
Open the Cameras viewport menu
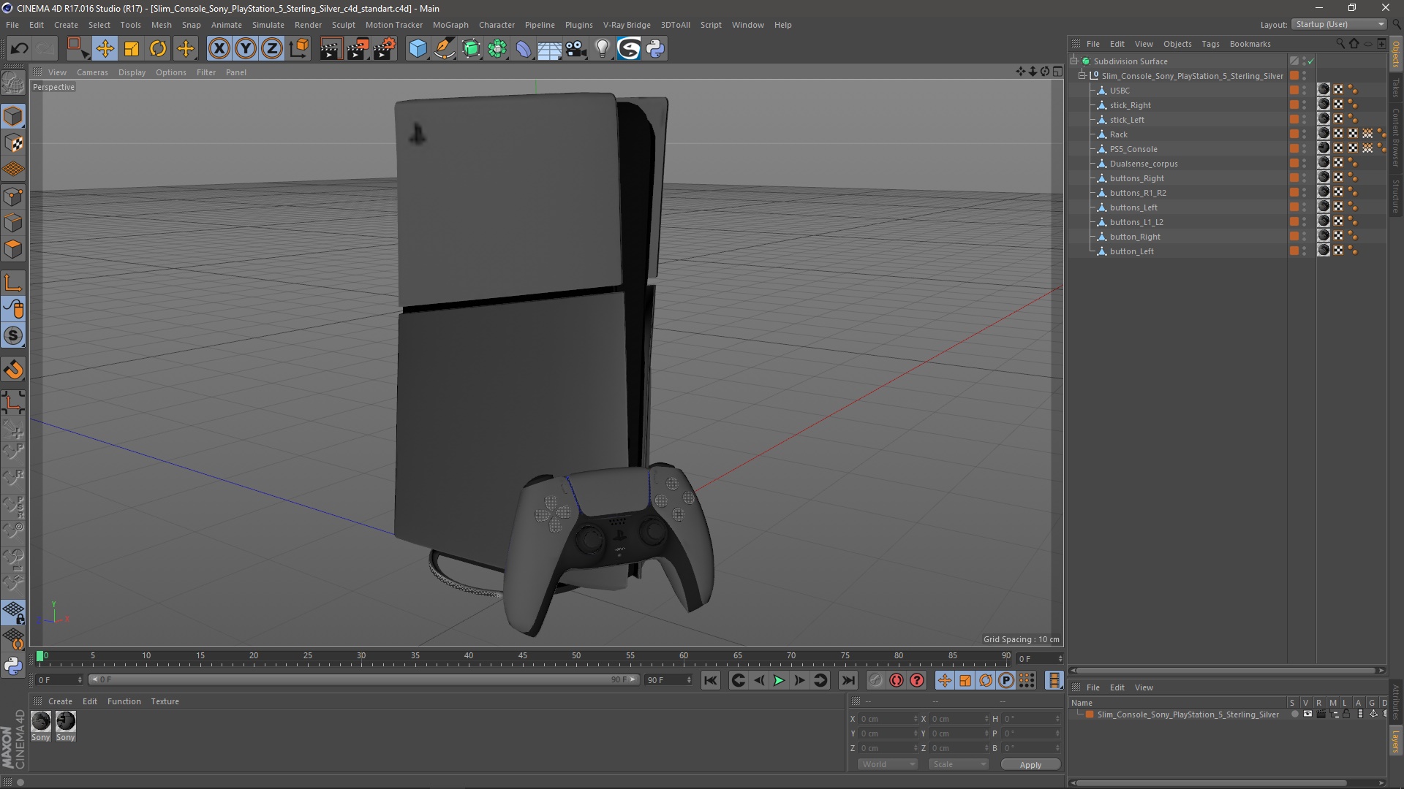[92, 72]
